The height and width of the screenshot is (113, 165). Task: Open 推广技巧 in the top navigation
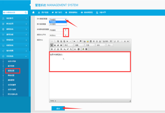[57, 13]
